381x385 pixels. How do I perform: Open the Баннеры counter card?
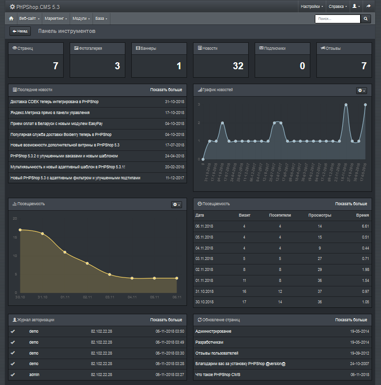pos(159,60)
